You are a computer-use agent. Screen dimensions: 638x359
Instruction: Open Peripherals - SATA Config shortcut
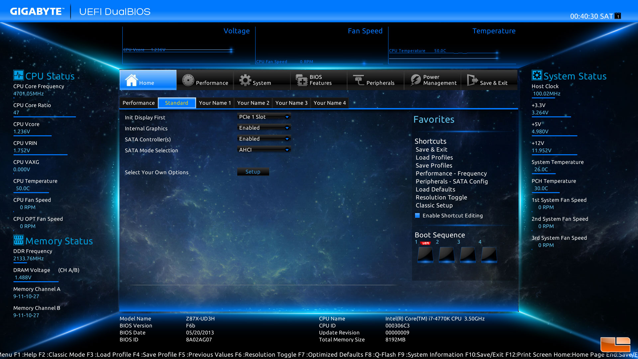coord(452,181)
